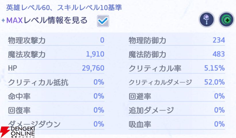
Task: Select the 魔法攻撃力 1,910 row
Action: (x=56, y=54)
